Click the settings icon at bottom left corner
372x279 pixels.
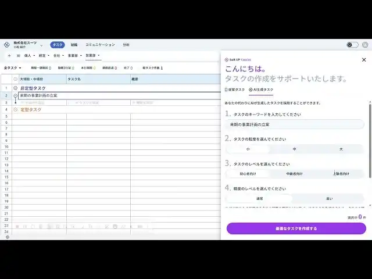(7, 237)
